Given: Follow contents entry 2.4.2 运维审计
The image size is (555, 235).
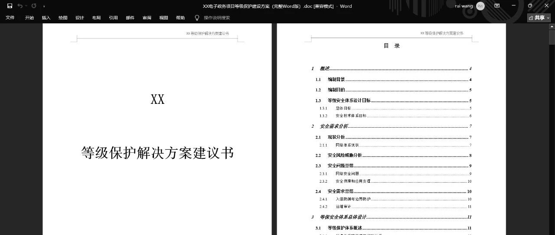Looking at the screenshot, I should 395,207.
